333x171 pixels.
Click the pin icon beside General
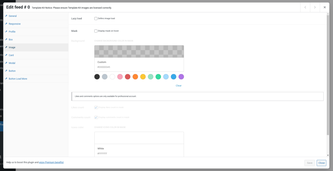(6, 16)
